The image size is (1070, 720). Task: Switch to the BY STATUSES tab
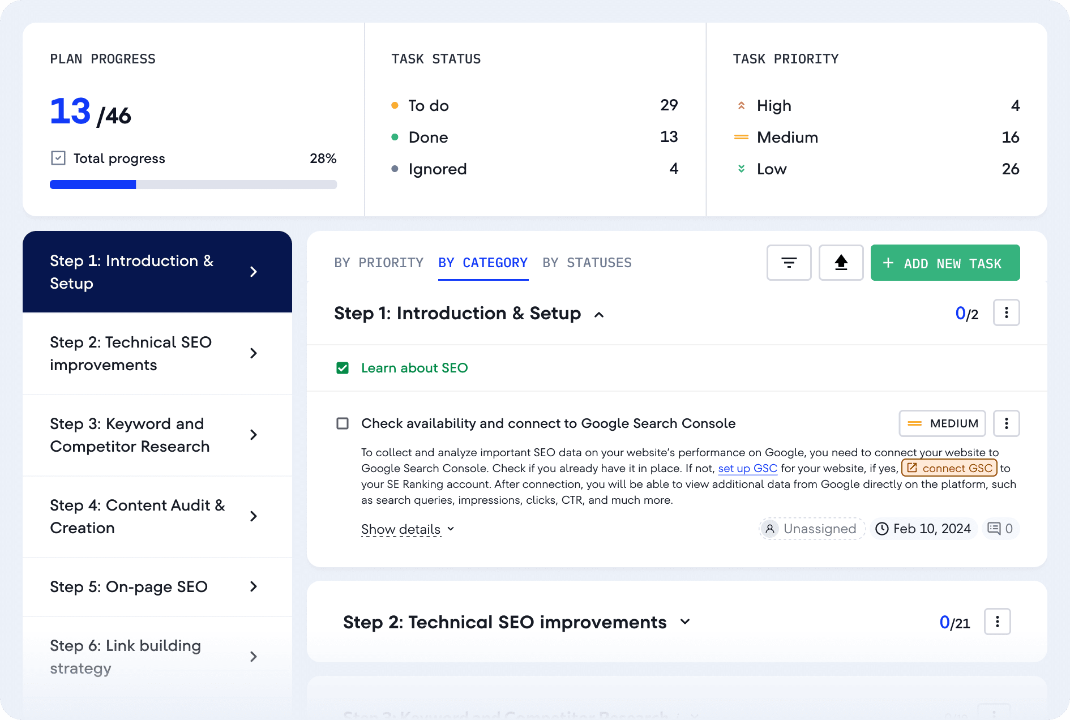pos(587,263)
